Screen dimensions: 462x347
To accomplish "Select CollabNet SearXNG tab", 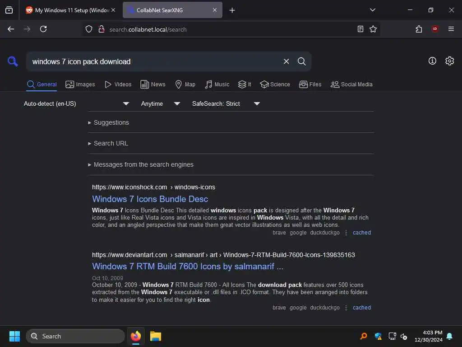I will tap(172, 10).
